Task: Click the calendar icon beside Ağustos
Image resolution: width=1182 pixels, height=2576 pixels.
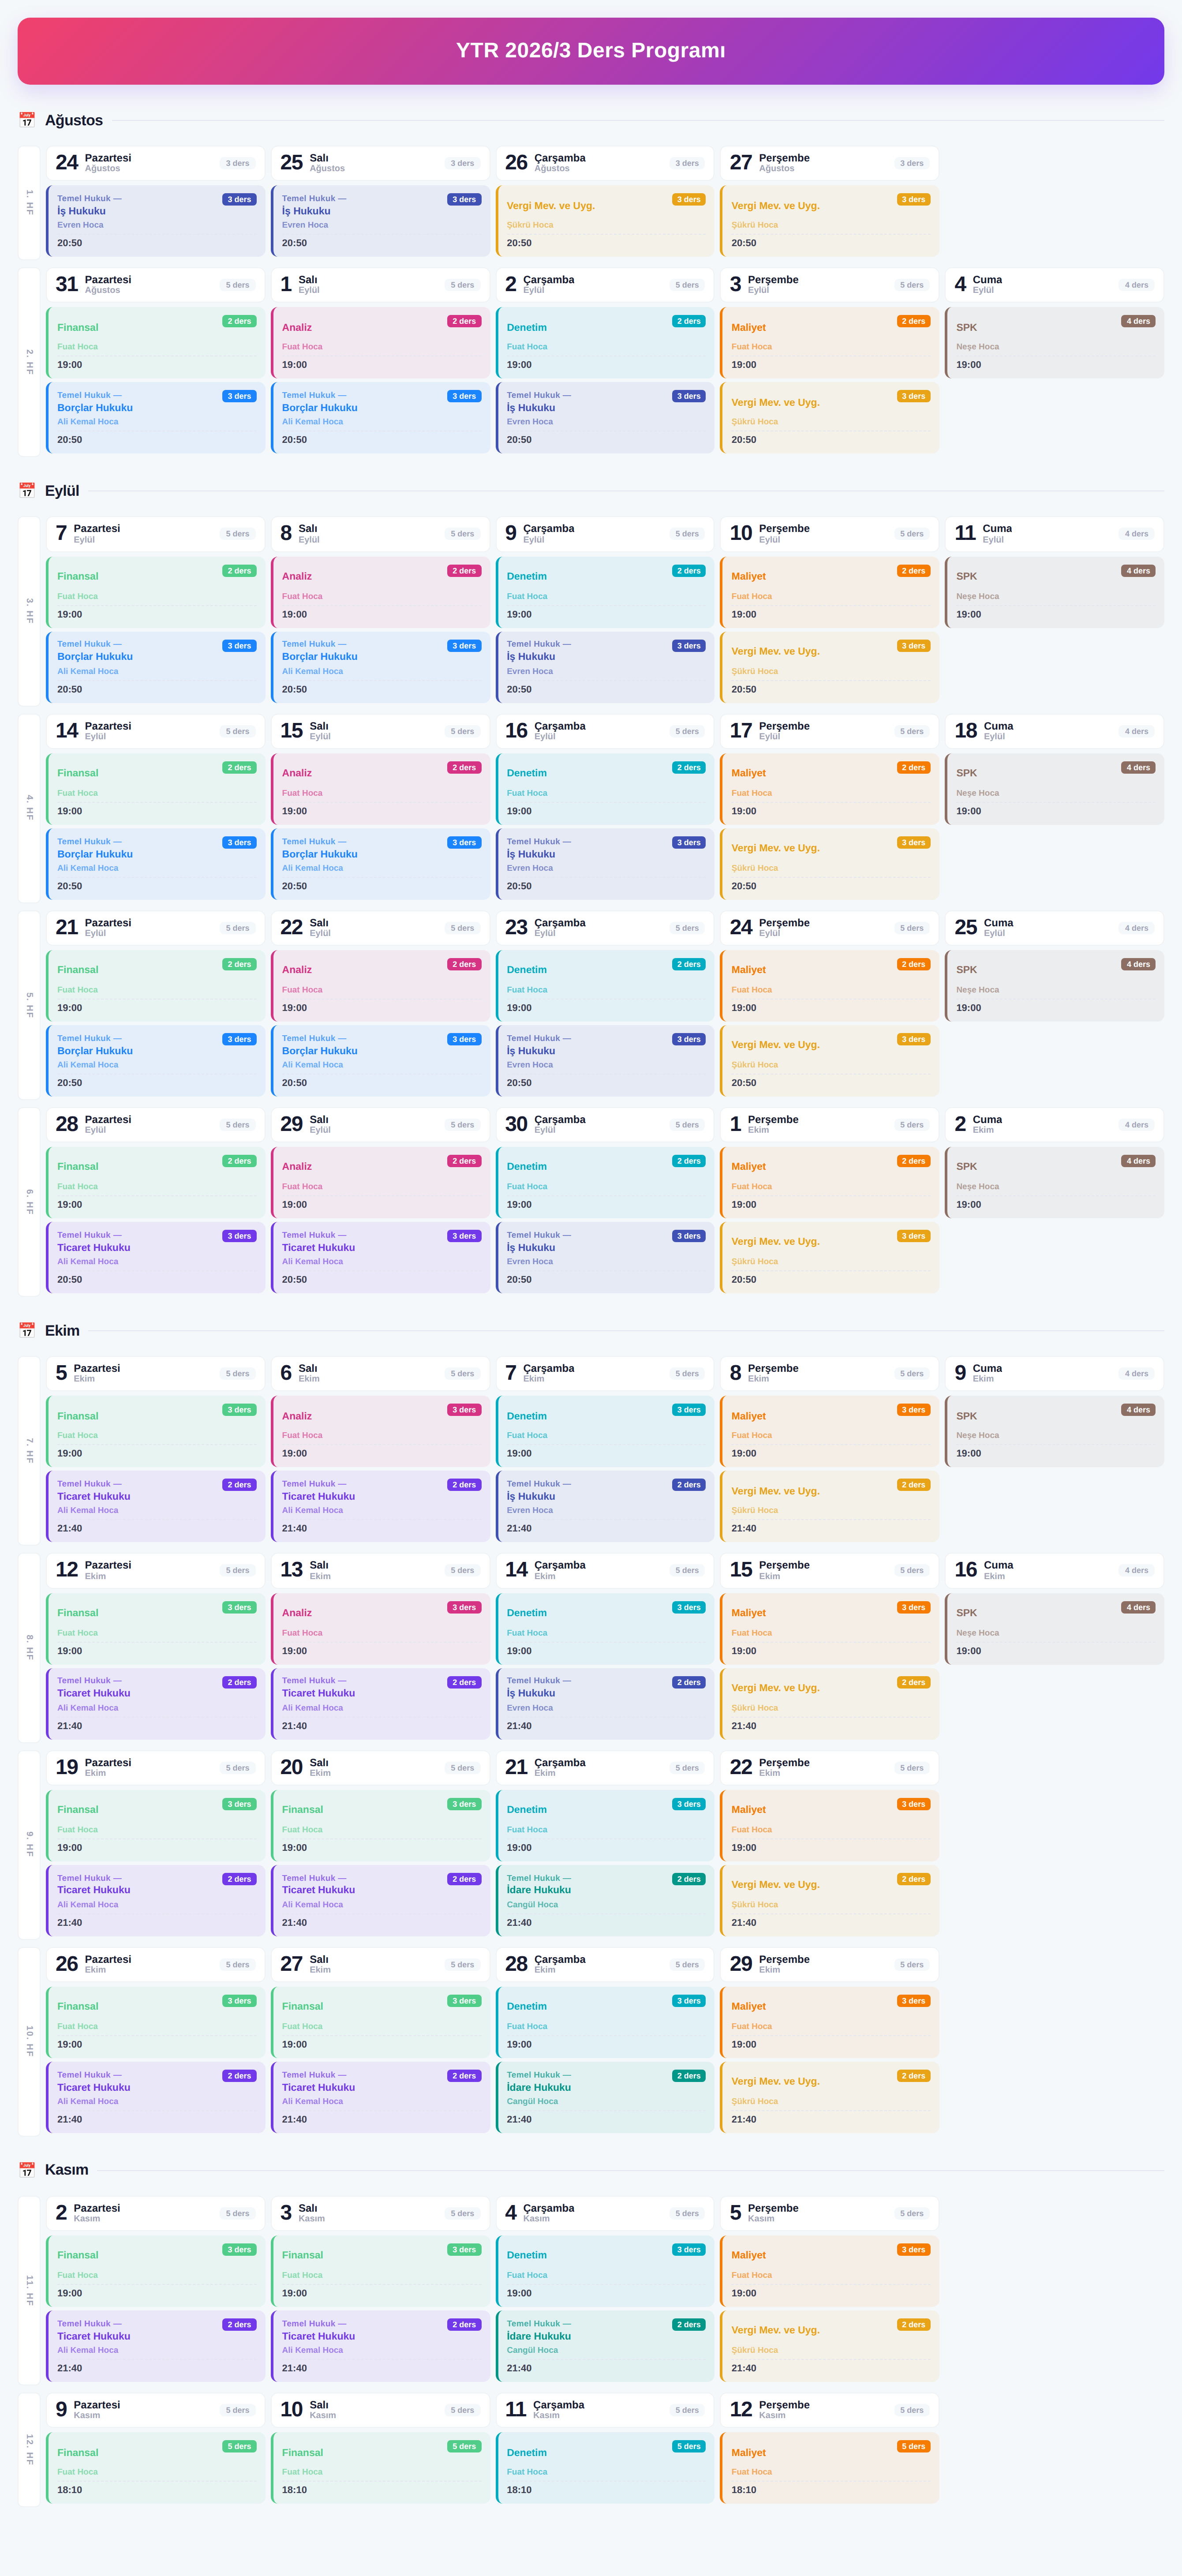Action: coord(27,120)
